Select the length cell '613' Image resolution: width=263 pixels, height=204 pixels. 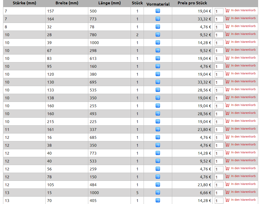coord(93,59)
